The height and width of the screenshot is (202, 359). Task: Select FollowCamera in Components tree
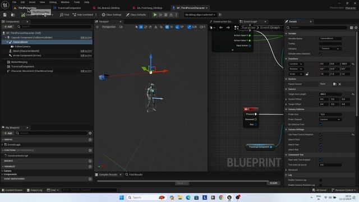[x=22, y=47]
